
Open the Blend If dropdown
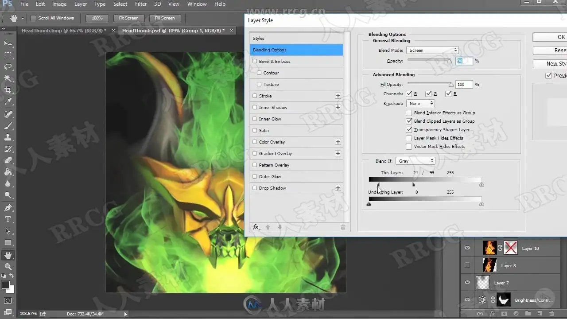pyautogui.click(x=415, y=161)
